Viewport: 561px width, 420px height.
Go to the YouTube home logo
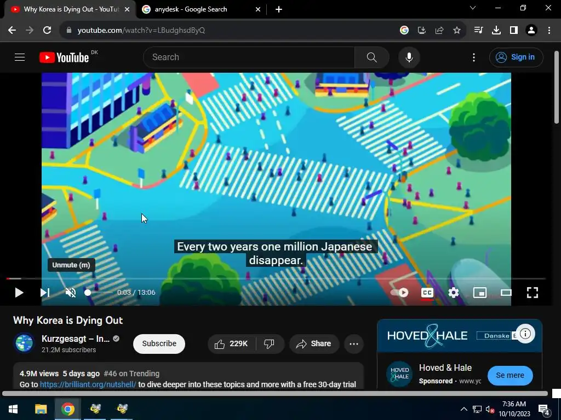click(65, 57)
